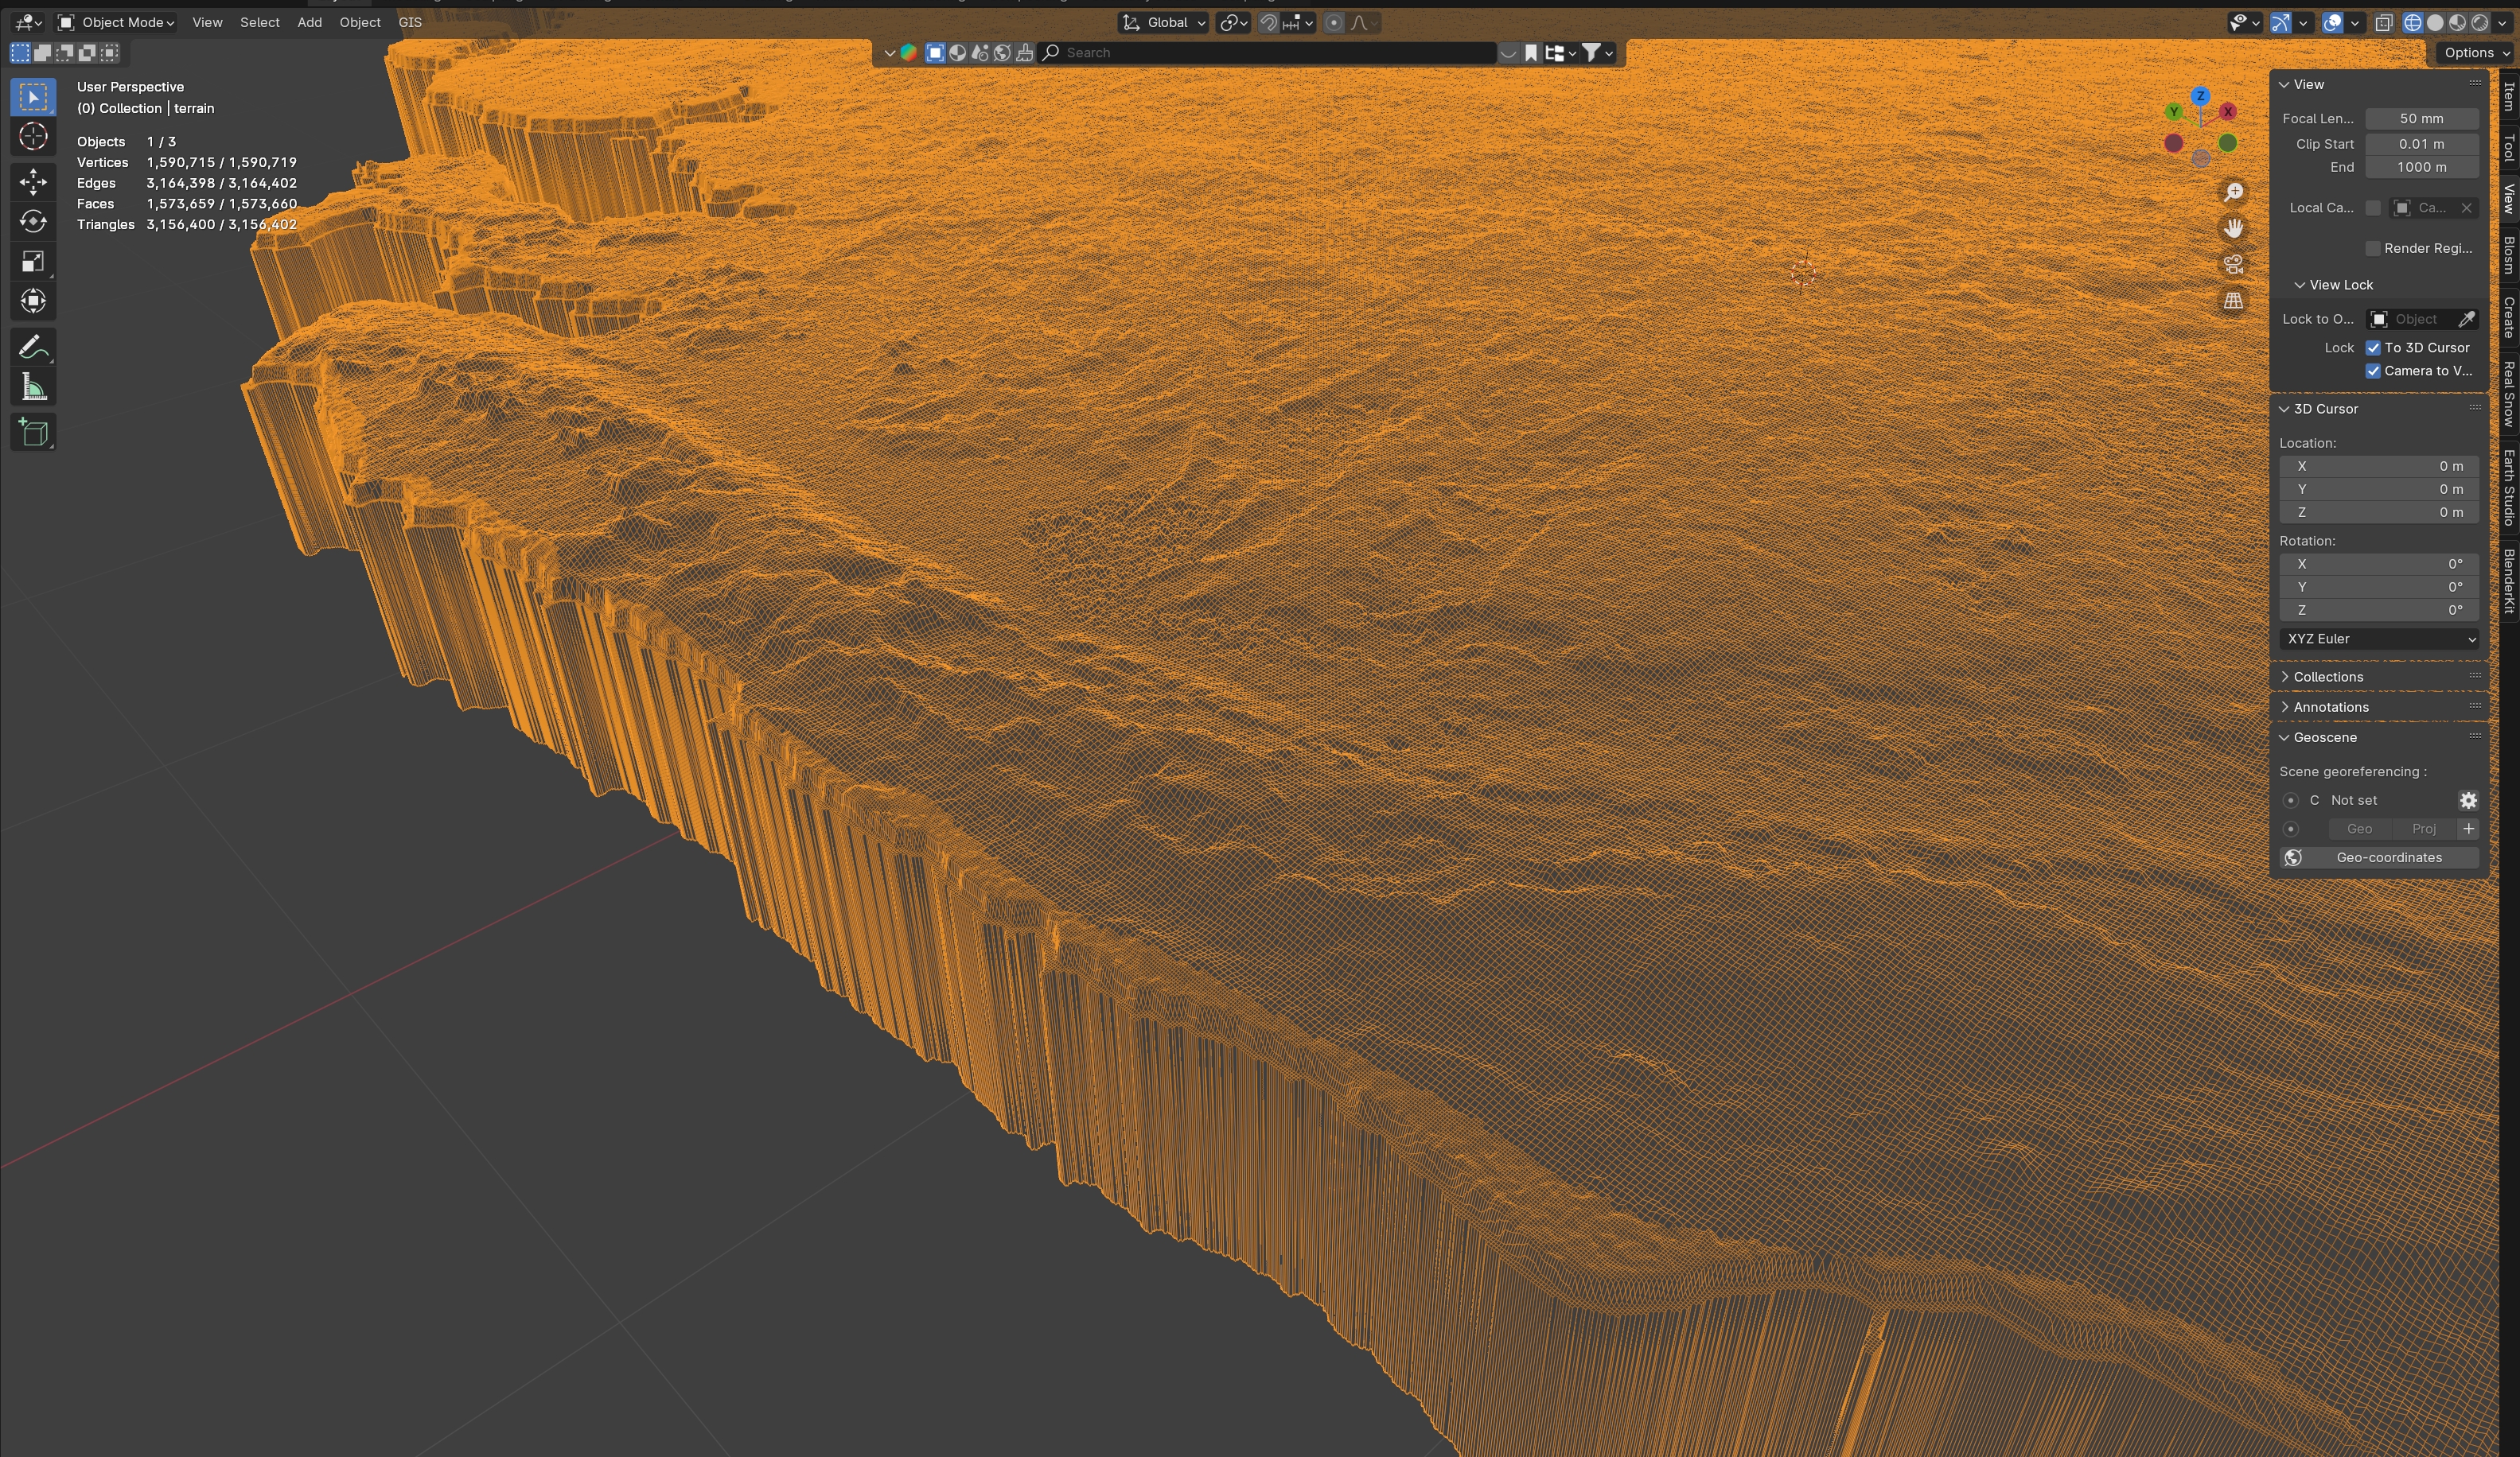Expand the Collections panel
This screenshot has width=2520, height=1457.
tap(2328, 677)
